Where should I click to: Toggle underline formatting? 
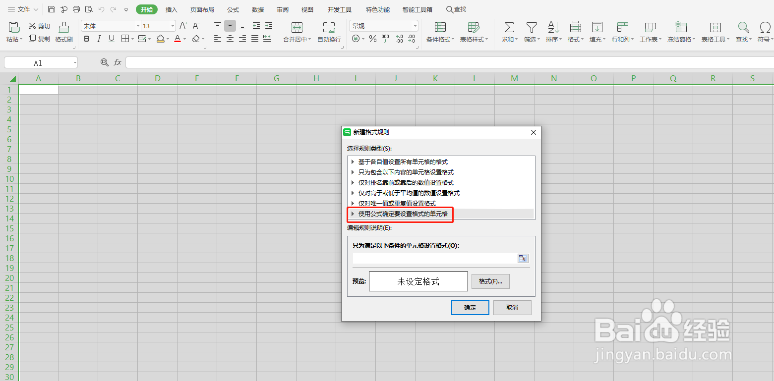112,39
